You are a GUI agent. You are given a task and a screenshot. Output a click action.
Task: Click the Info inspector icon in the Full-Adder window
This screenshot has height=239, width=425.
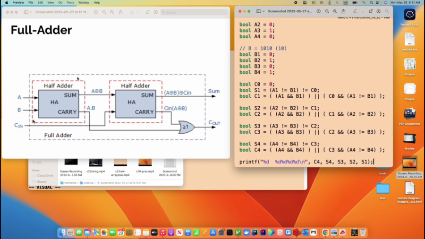click(x=96, y=12)
